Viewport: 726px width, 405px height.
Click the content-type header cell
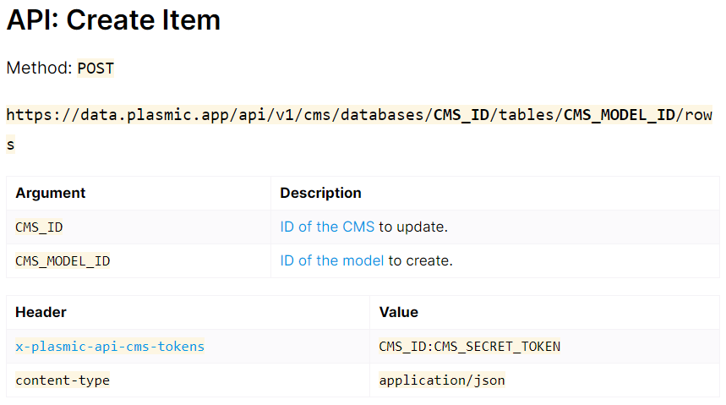(63, 380)
